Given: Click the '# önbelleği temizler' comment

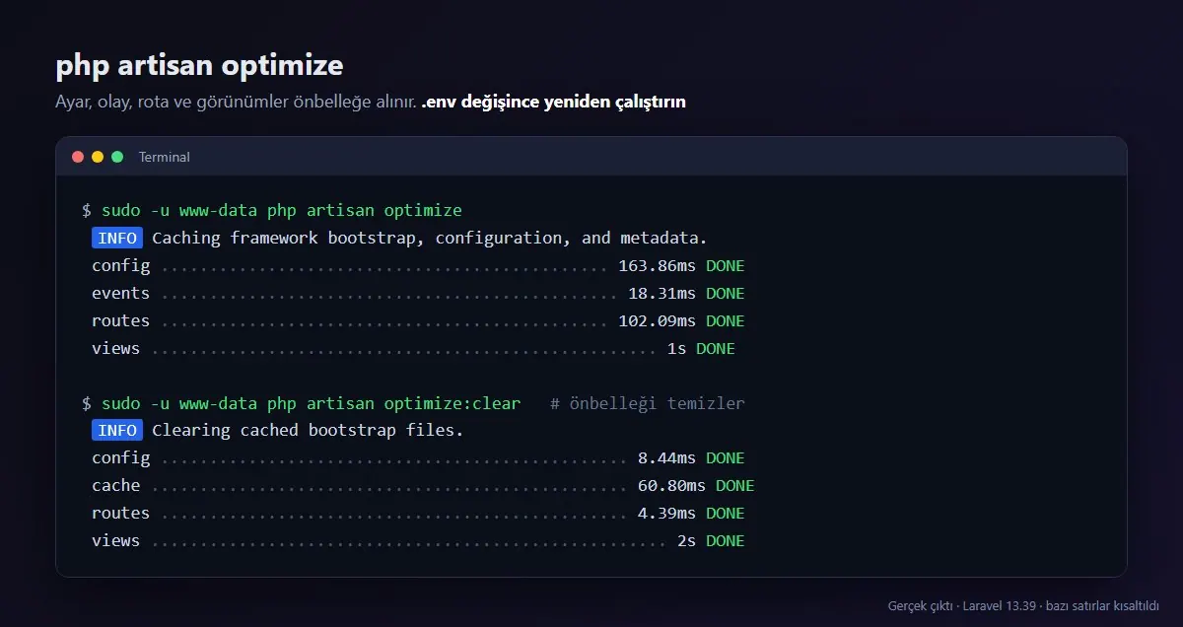Looking at the screenshot, I should point(648,403).
